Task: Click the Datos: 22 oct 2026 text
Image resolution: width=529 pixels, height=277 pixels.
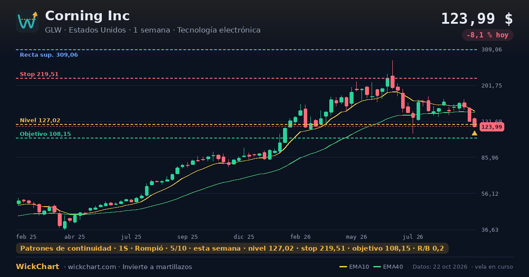Action: (440, 267)
